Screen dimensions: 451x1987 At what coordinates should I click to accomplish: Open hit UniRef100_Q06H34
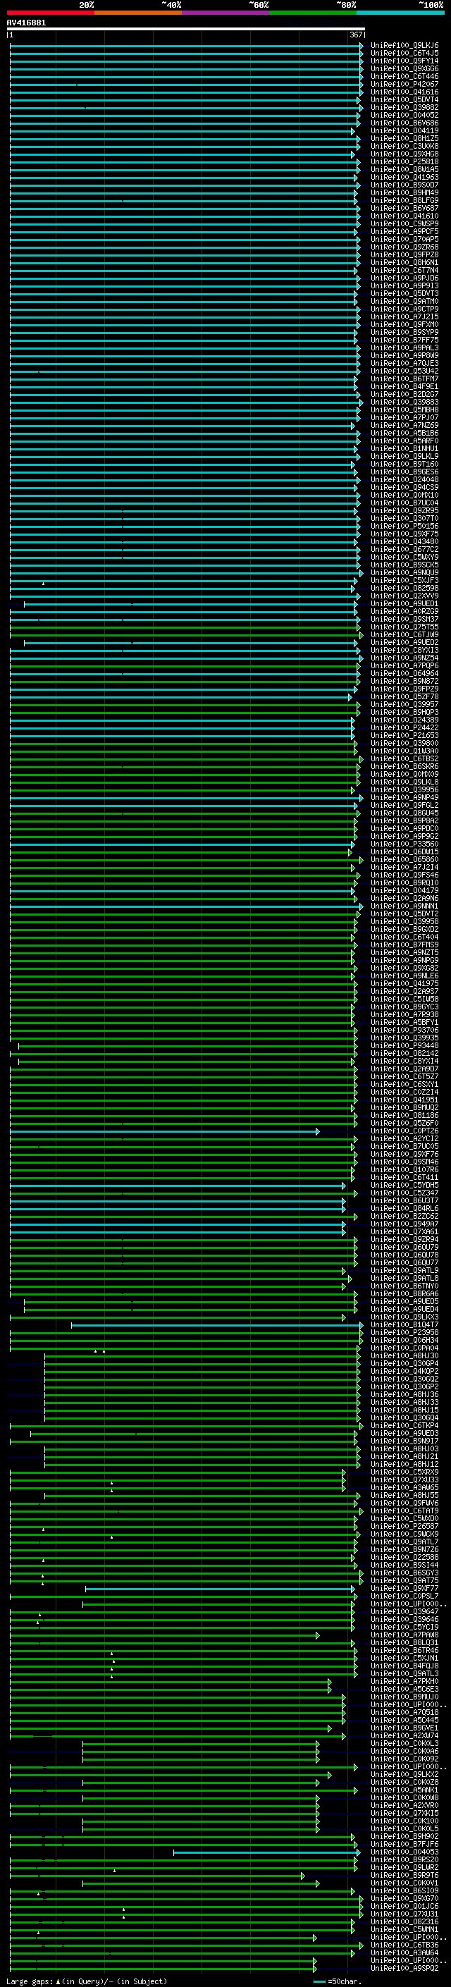[404, 1340]
